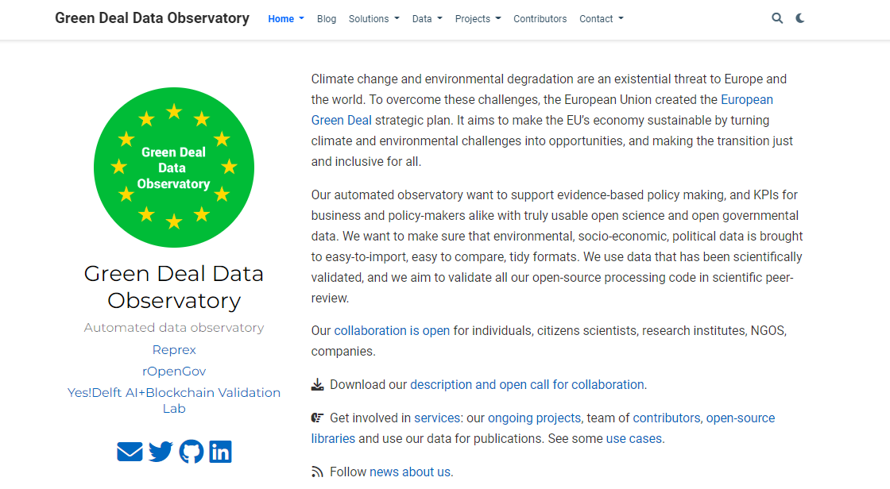Open the GitHub profile icon
This screenshot has height=489, width=890.
click(x=191, y=452)
